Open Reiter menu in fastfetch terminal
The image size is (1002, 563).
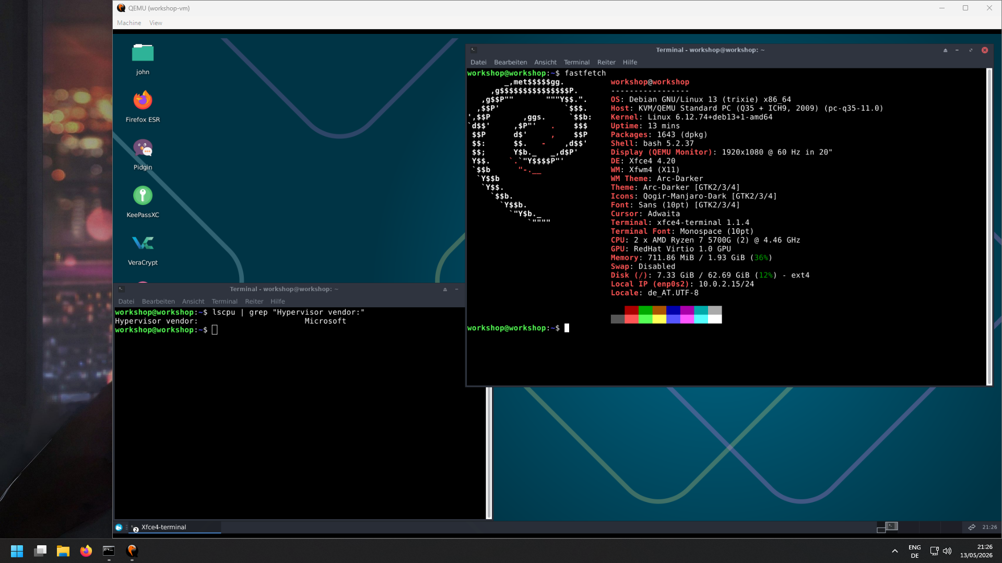[606, 62]
